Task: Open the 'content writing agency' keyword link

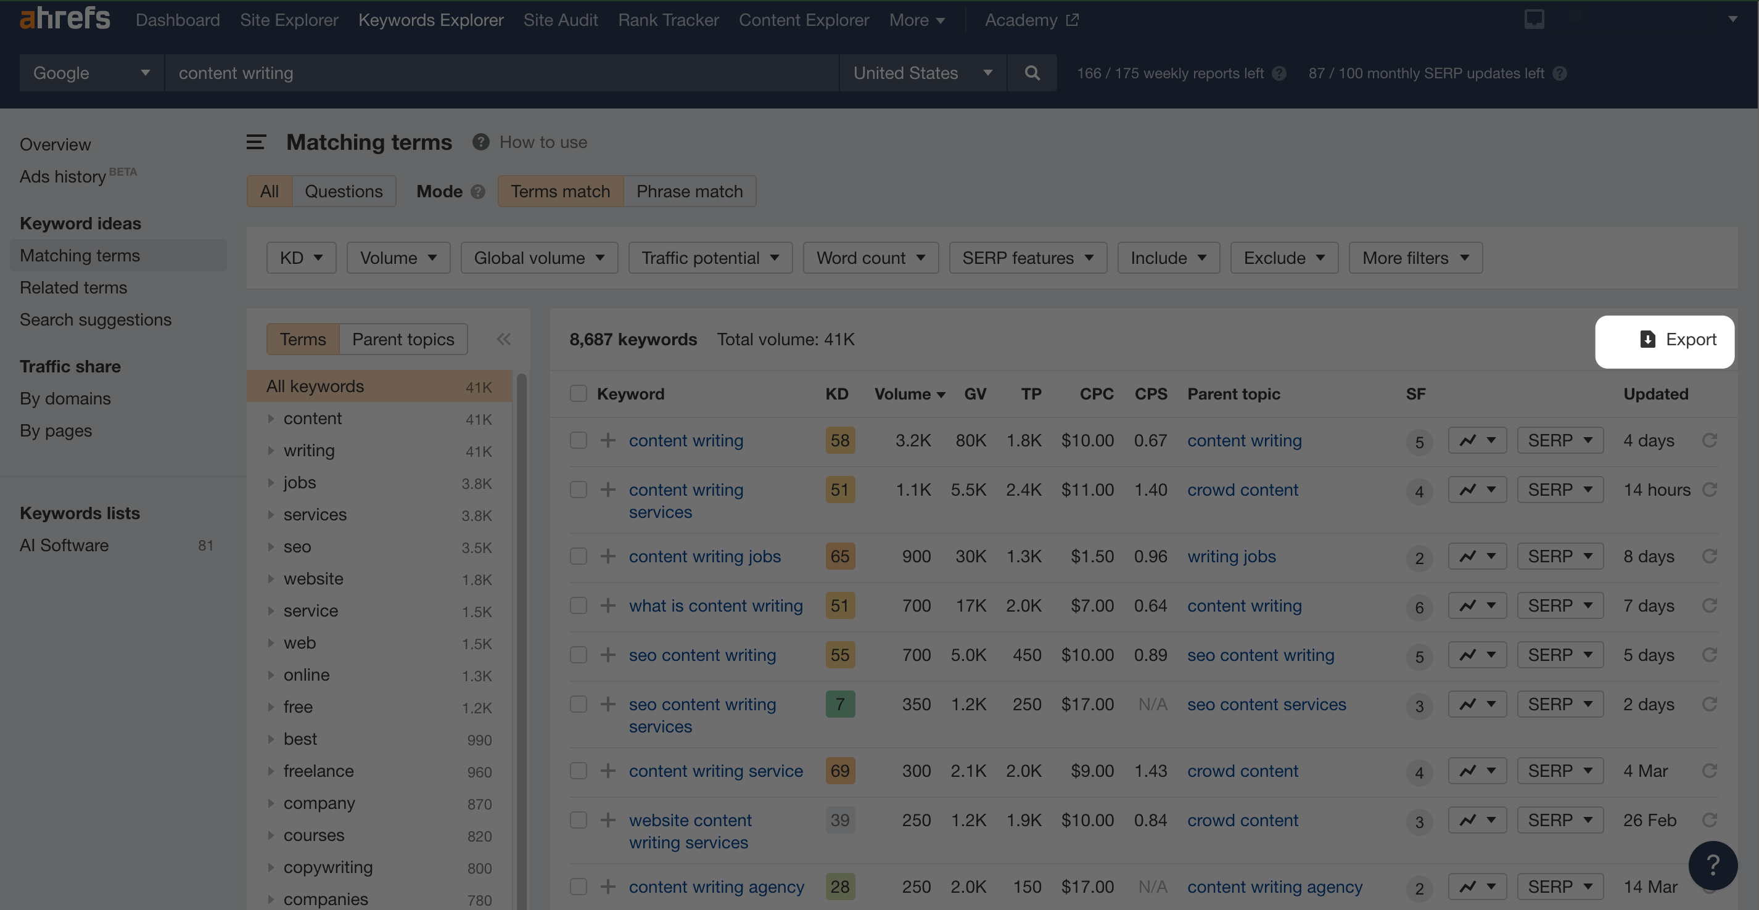Action: [716, 887]
